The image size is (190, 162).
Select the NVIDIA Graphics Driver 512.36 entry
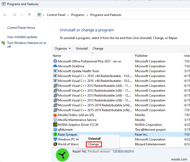(x=78, y=125)
